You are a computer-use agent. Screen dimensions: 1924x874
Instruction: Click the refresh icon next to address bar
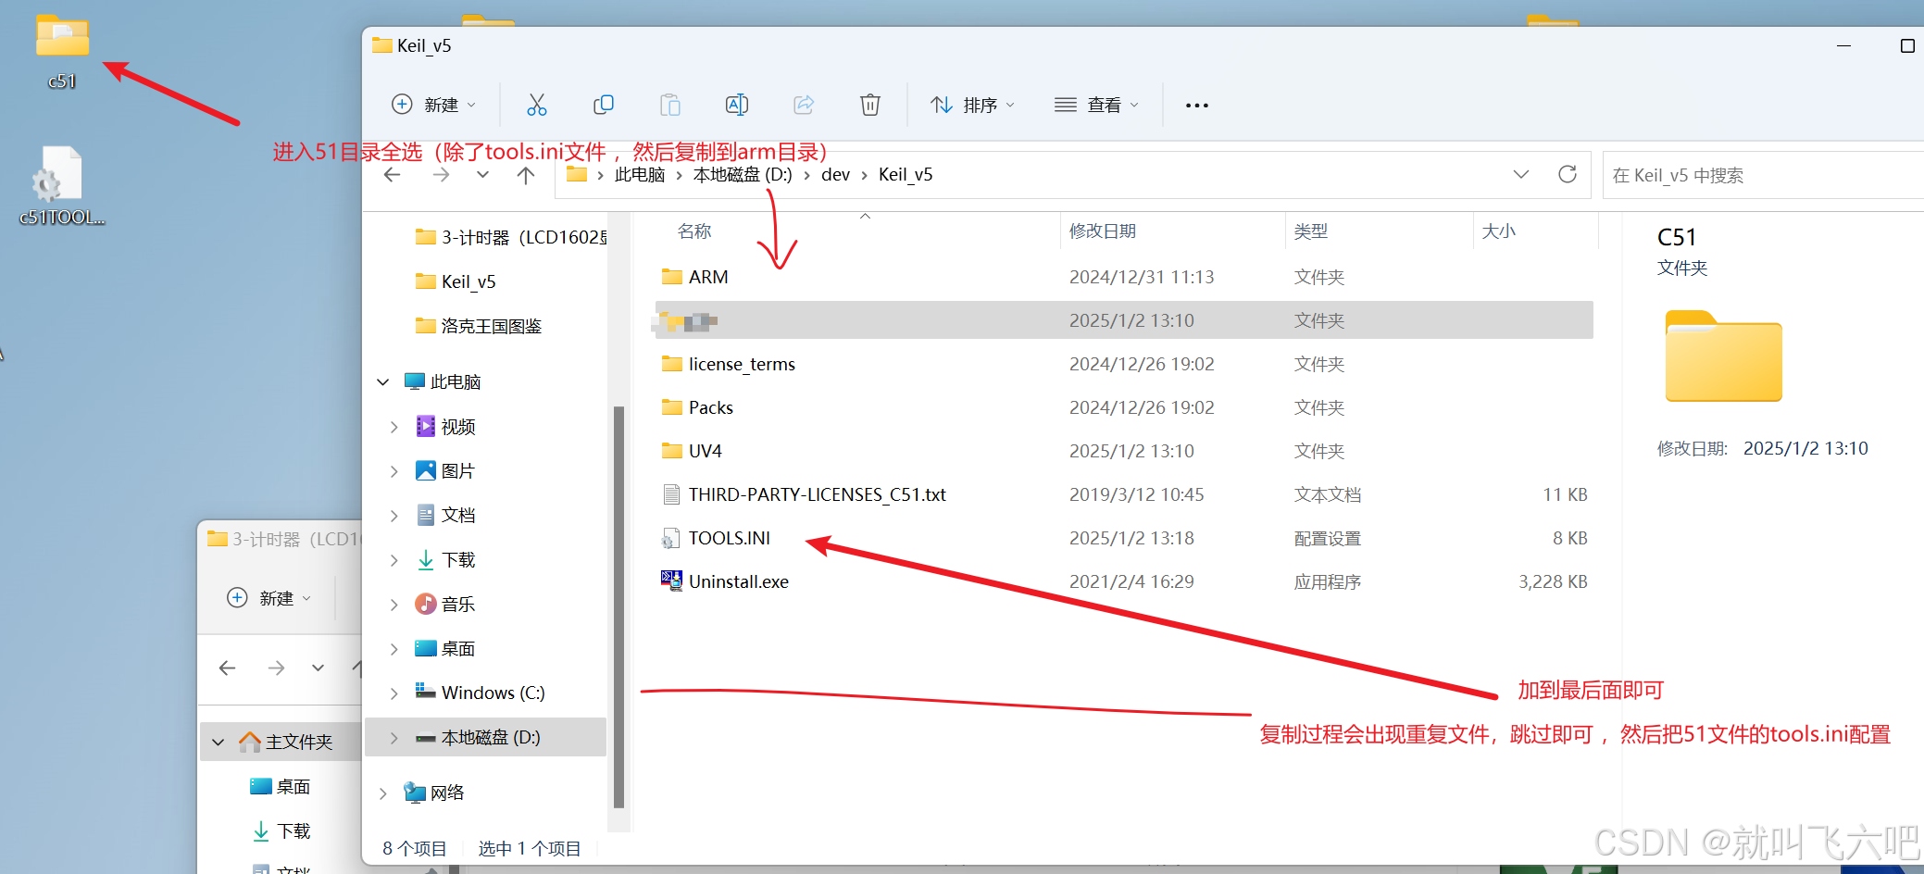point(1568,174)
